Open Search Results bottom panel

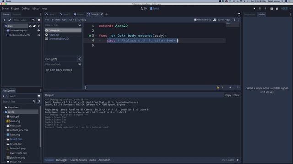click(78, 160)
